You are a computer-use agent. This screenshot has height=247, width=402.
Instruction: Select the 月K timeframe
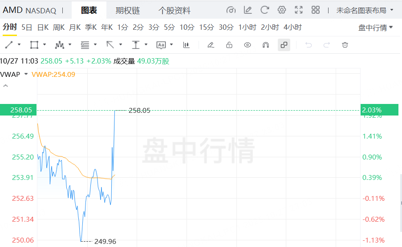coord(75,27)
